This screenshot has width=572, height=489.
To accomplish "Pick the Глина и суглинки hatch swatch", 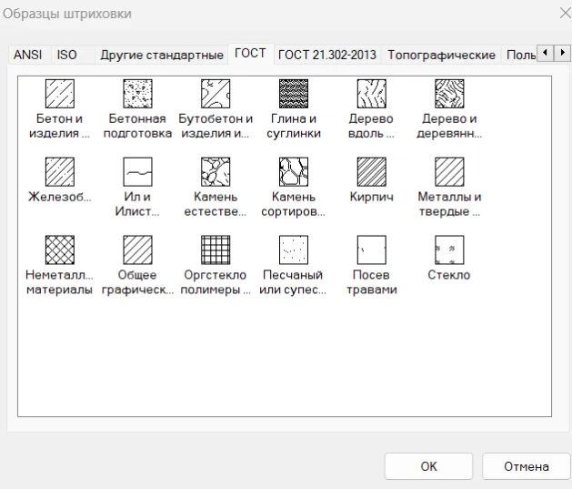I will point(295,94).
